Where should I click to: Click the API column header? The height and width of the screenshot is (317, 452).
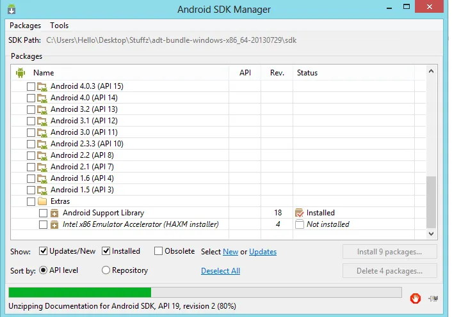pos(245,73)
